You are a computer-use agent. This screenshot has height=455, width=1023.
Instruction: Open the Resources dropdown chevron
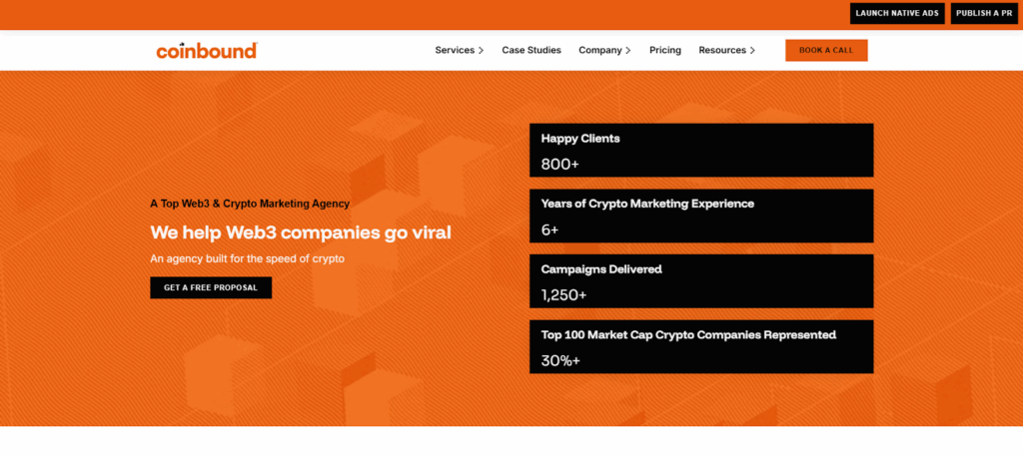click(752, 51)
